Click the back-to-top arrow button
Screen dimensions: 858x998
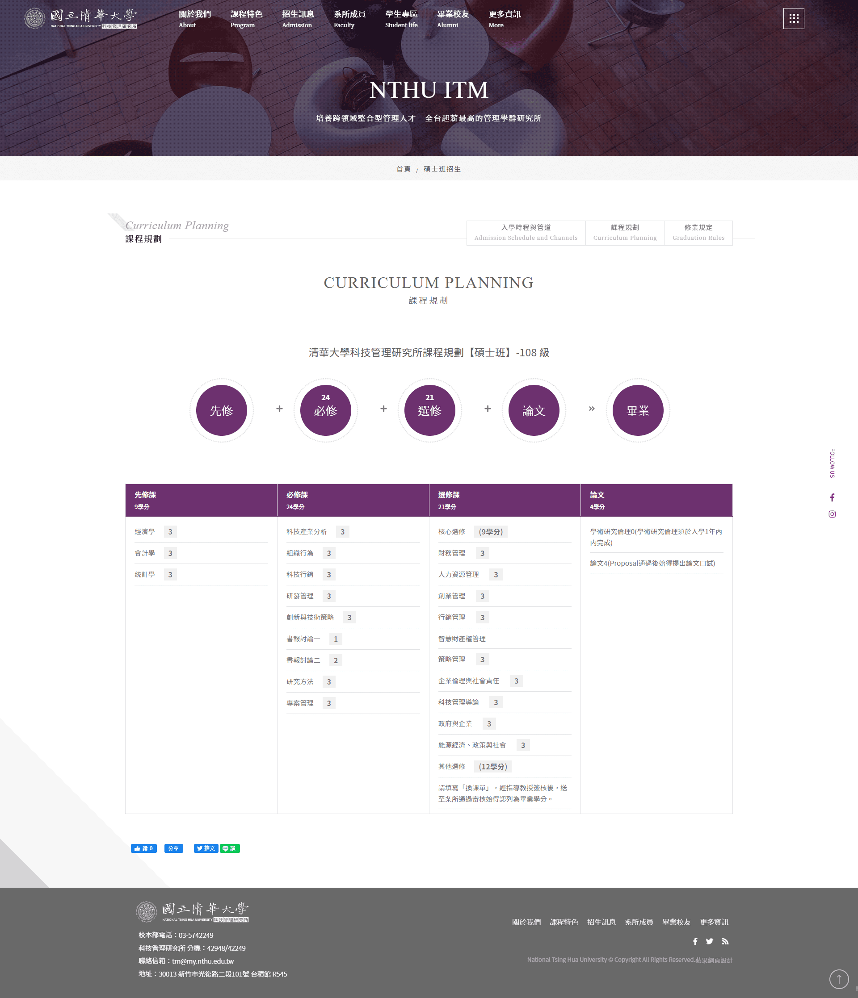coord(839,979)
